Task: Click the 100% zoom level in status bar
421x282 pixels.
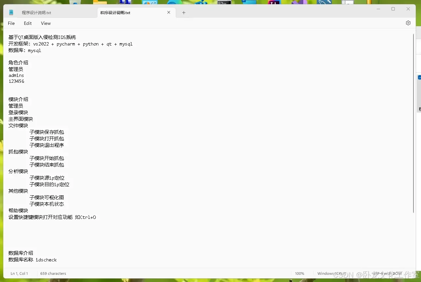Action: click(299, 273)
